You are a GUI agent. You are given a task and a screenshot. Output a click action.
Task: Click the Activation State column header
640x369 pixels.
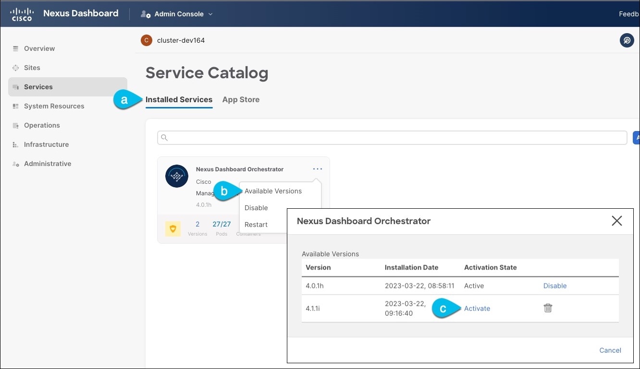pyautogui.click(x=491, y=267)
